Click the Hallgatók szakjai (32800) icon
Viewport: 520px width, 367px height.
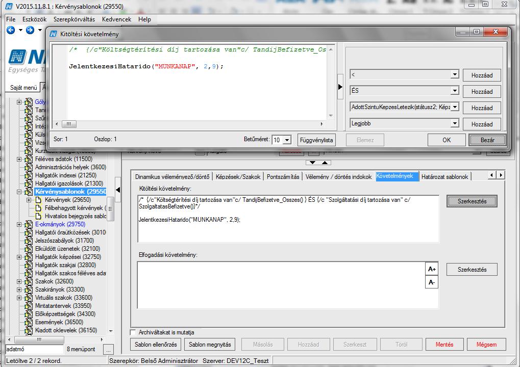29,265
